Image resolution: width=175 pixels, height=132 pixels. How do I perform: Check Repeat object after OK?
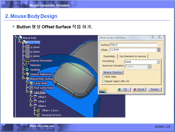pyautogui.click(x=103, y=81)
